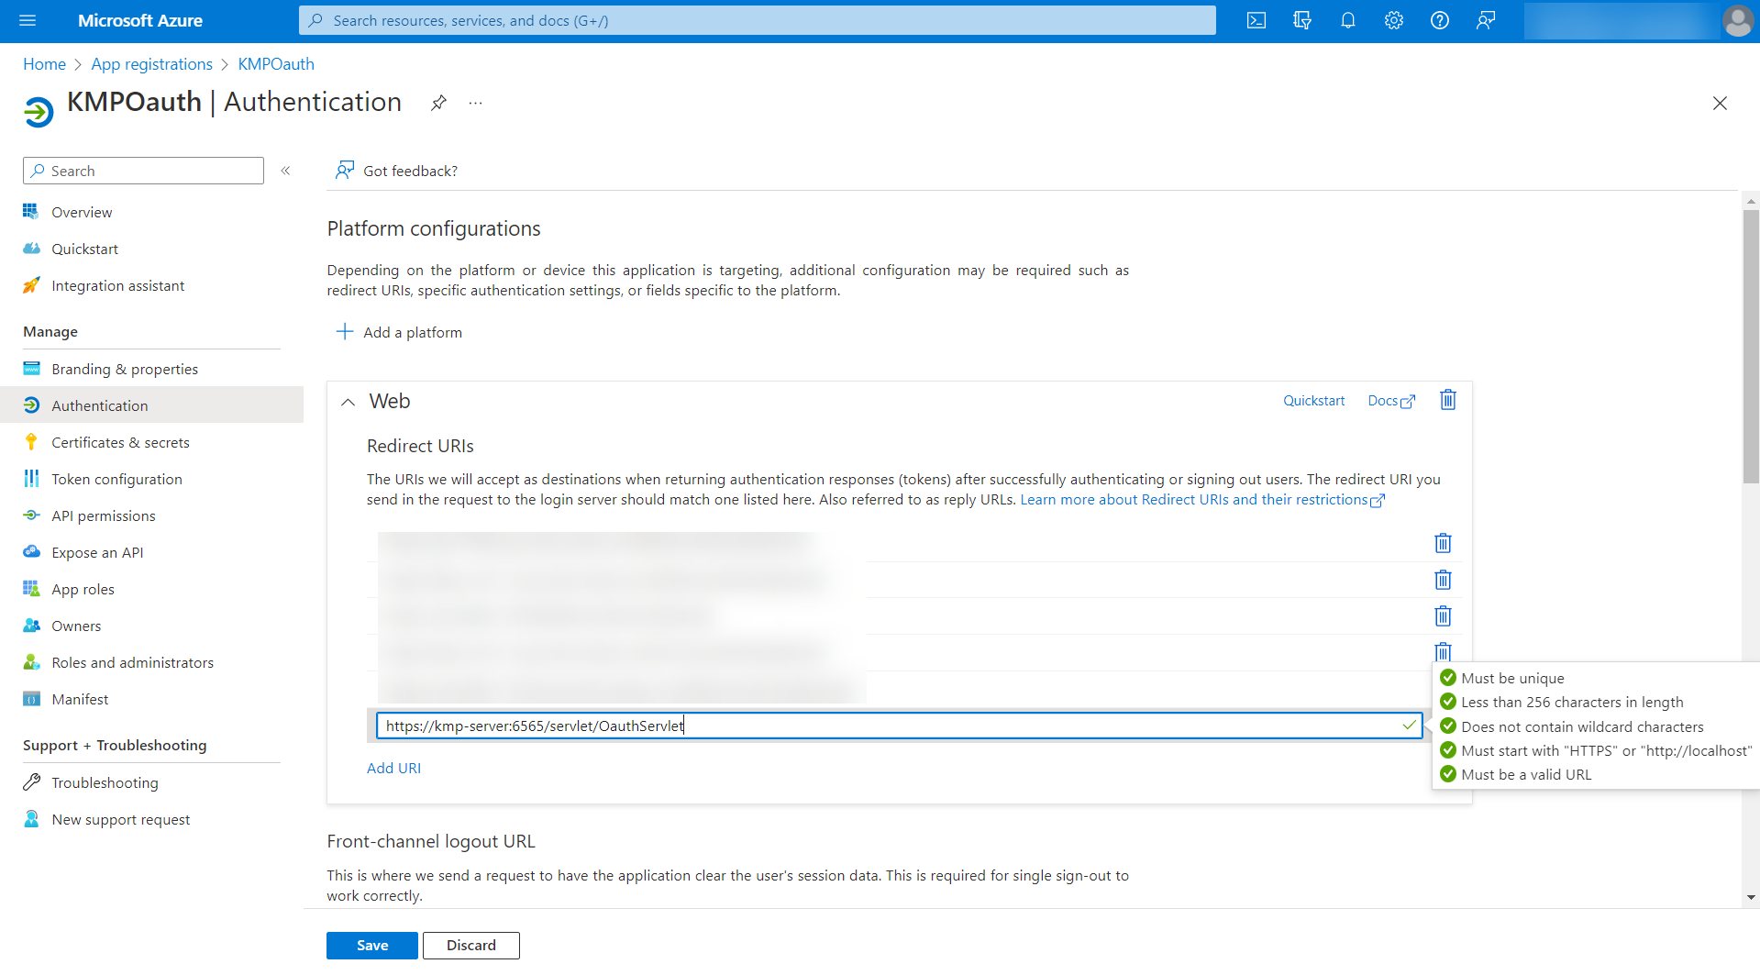This screenshot has width=1760, height=975.
Task: Collapse the Web platform section
Action: pyautogui.click(x=349, y=402)
